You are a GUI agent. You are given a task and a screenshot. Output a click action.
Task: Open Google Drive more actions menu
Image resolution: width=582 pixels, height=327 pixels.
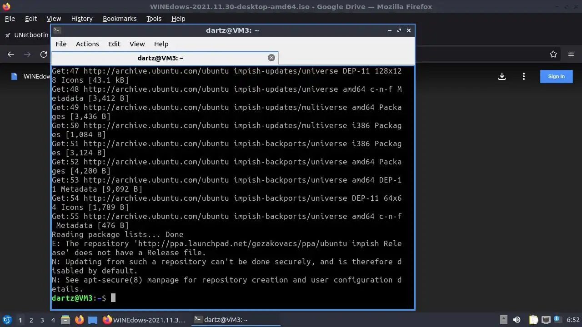524,76
